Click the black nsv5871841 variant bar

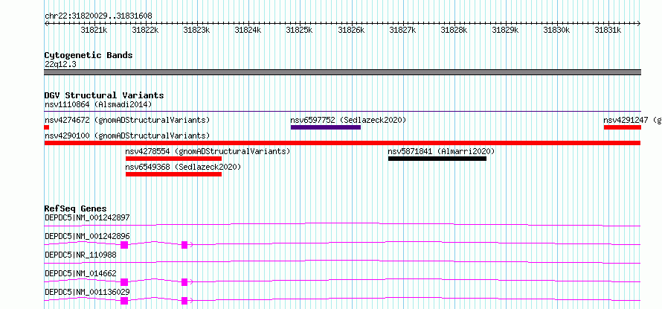point(437,159)
